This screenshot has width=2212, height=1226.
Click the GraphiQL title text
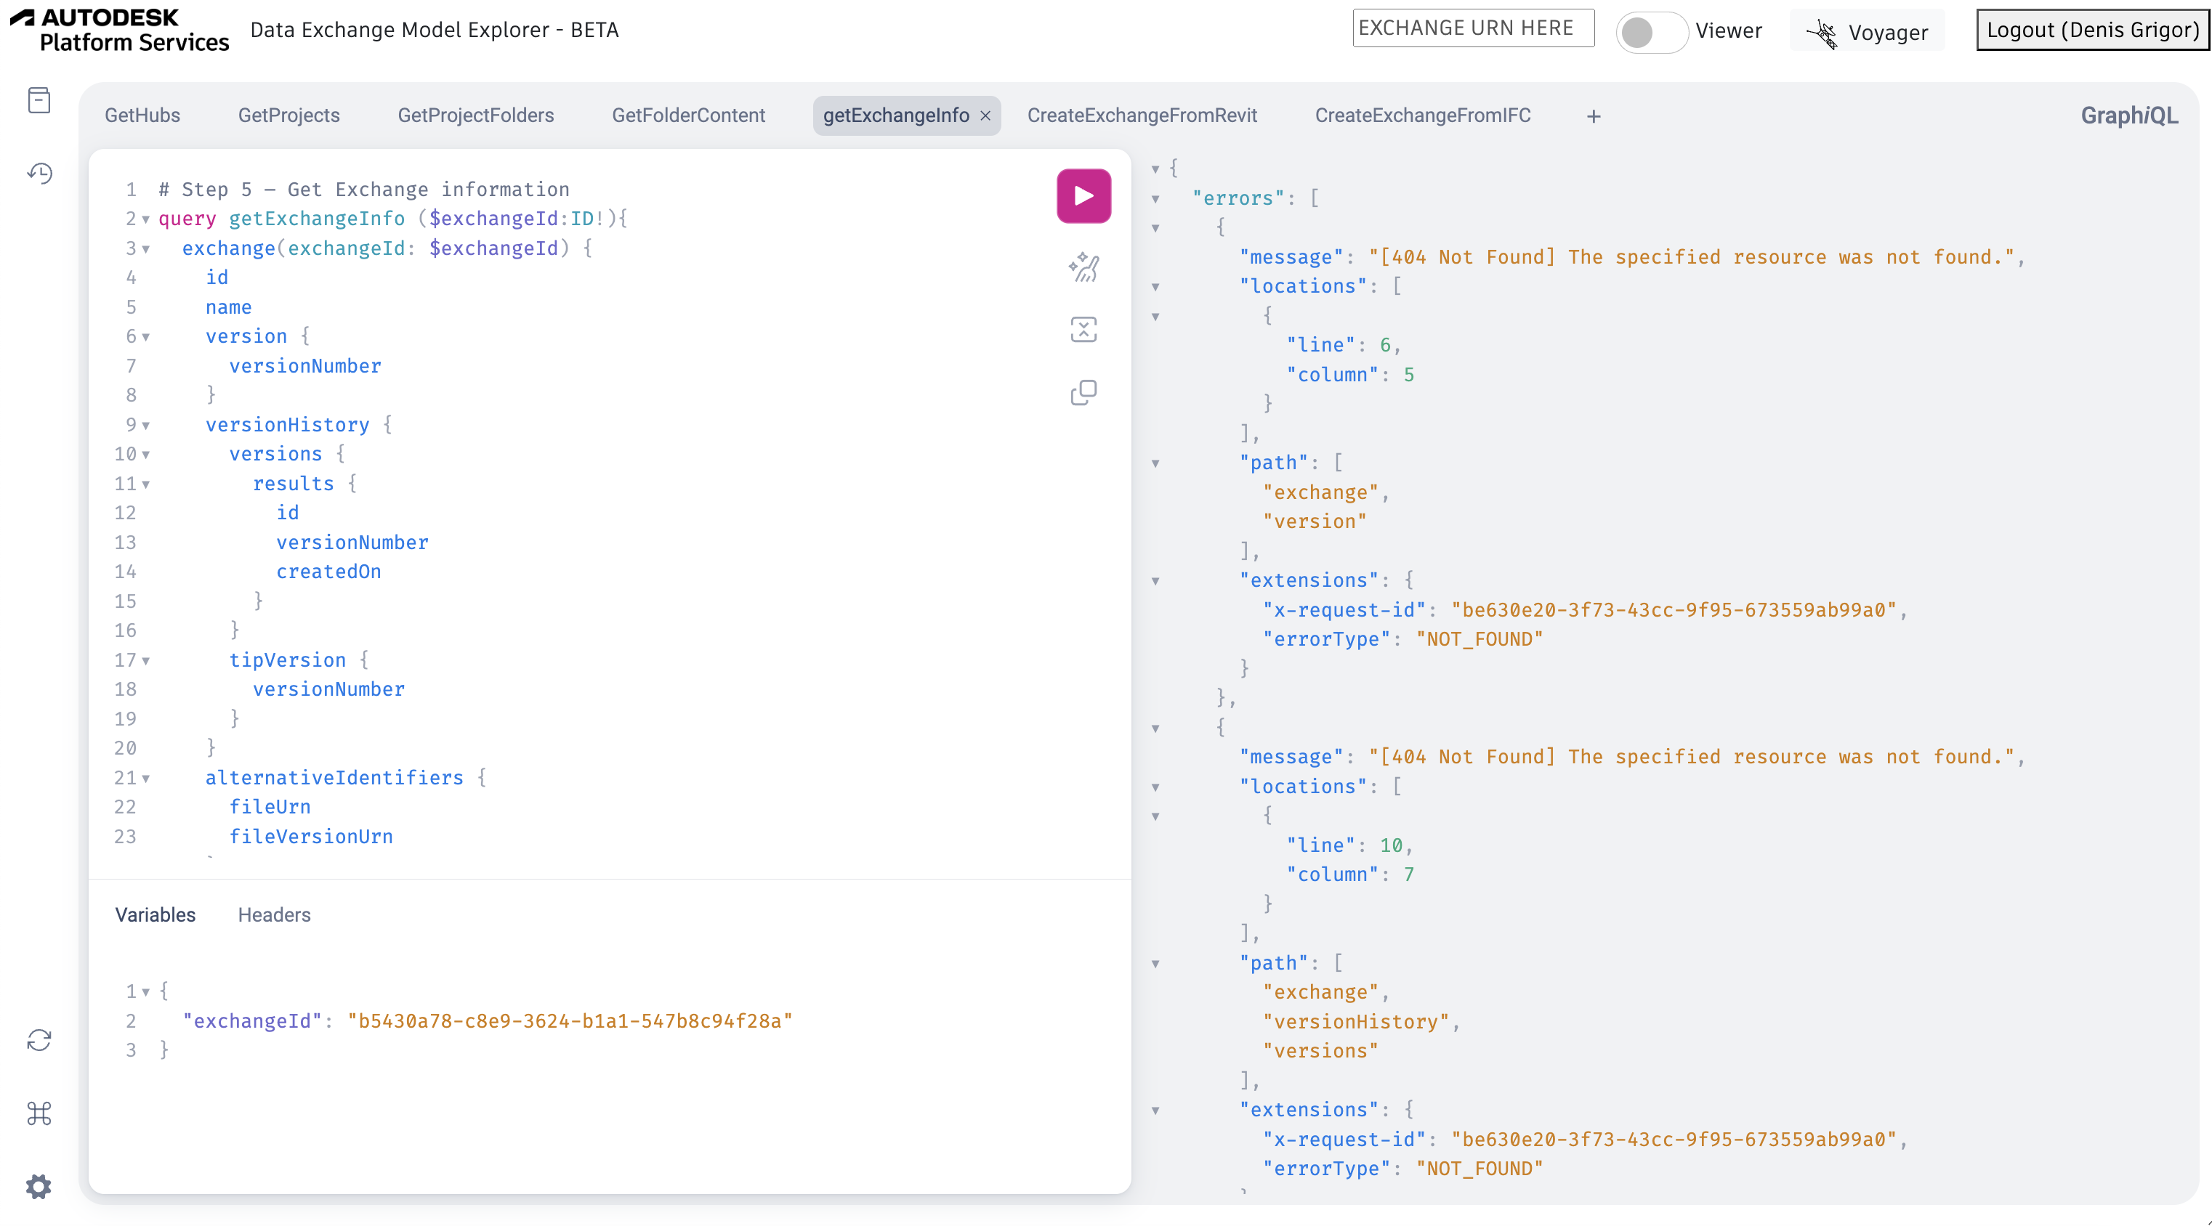(2128, 115)
